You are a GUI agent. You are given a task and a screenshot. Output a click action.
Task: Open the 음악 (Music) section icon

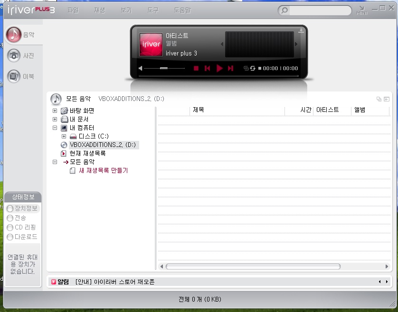click(x=14, y=35)
